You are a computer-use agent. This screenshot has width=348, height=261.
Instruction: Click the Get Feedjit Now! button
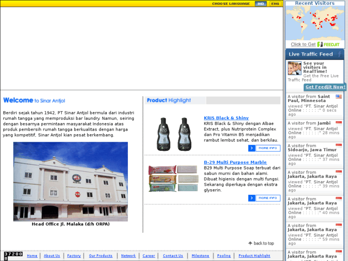(x=326, y=87)
